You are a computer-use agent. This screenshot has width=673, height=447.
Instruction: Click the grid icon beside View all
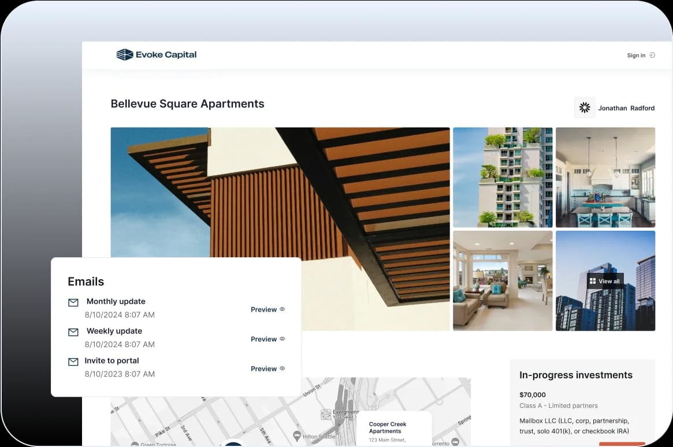(593, 281)
